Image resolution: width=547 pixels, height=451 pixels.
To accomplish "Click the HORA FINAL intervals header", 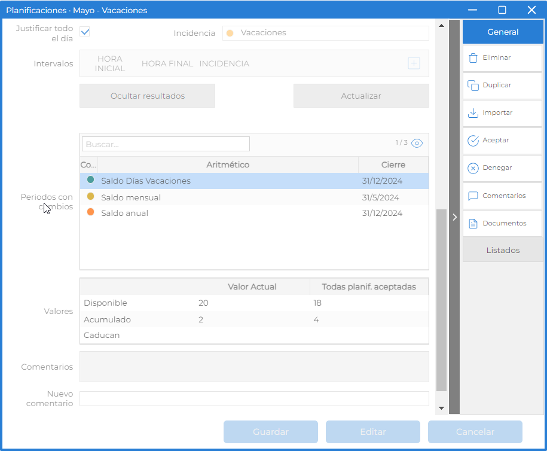I will [167, 63].
